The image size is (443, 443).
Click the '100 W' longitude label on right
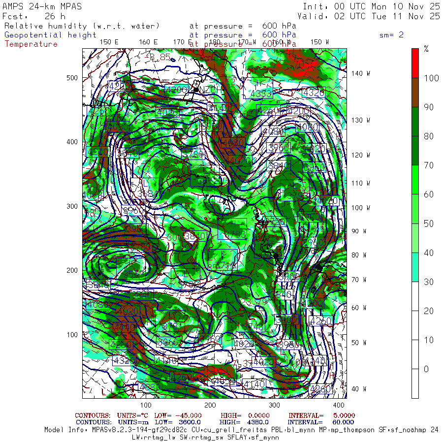tap(360, 208)
